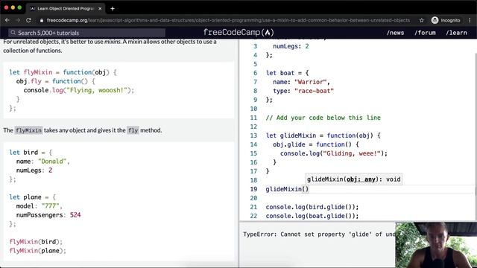Click the TypeError console output message
Image resolution: width=477 pixels, height=268 pixels.
coord(319,234)
